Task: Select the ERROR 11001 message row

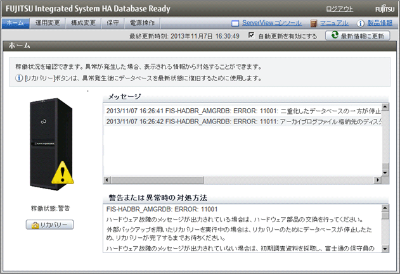Action: coord(243,111)
